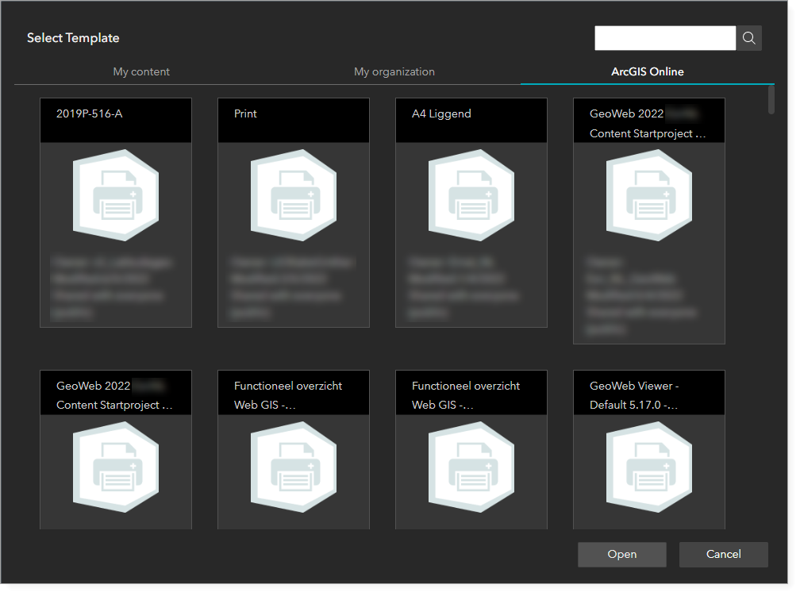This screenshot has width=800, height=596.
Task: Choose the first Functioneel overzicht Web GIS icon
Action: pyautogui.click(x=293, y=468)
